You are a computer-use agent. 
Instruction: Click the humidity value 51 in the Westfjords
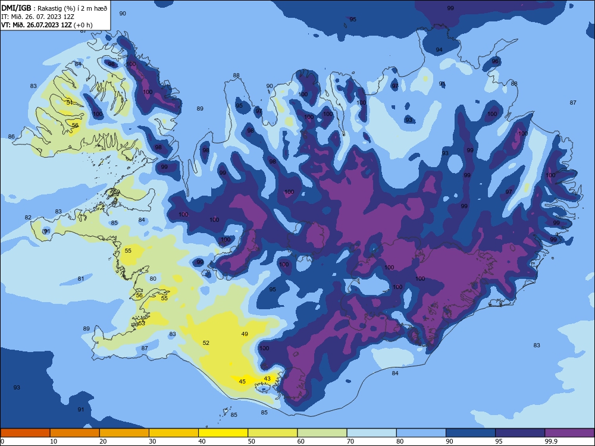point(70,102)
